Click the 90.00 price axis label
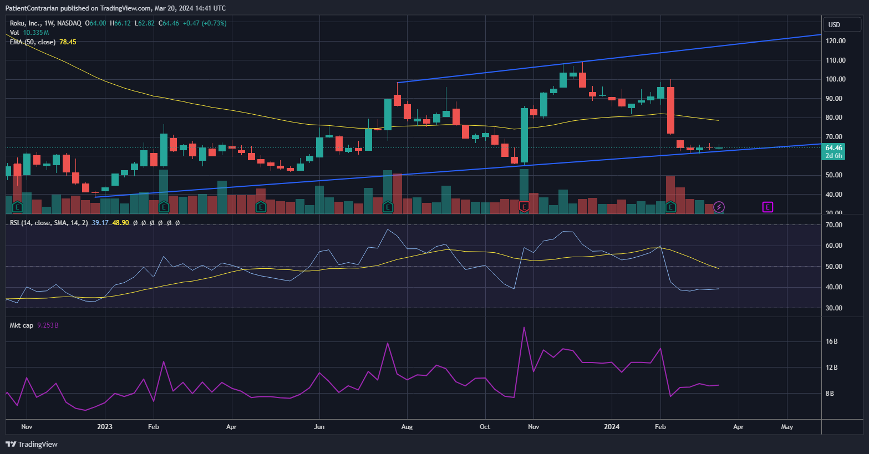869x454 pixels. [x=834, y=99]
